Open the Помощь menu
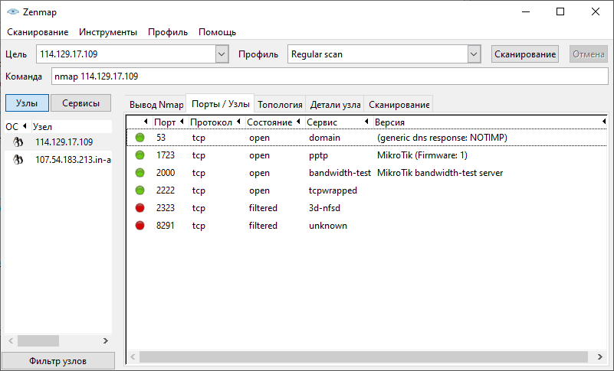The image size is (614, 371). (x=218, y=32)
